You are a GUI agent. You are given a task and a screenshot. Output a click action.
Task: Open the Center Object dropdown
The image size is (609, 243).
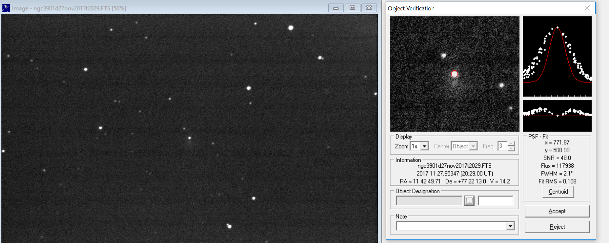point(474,147)
